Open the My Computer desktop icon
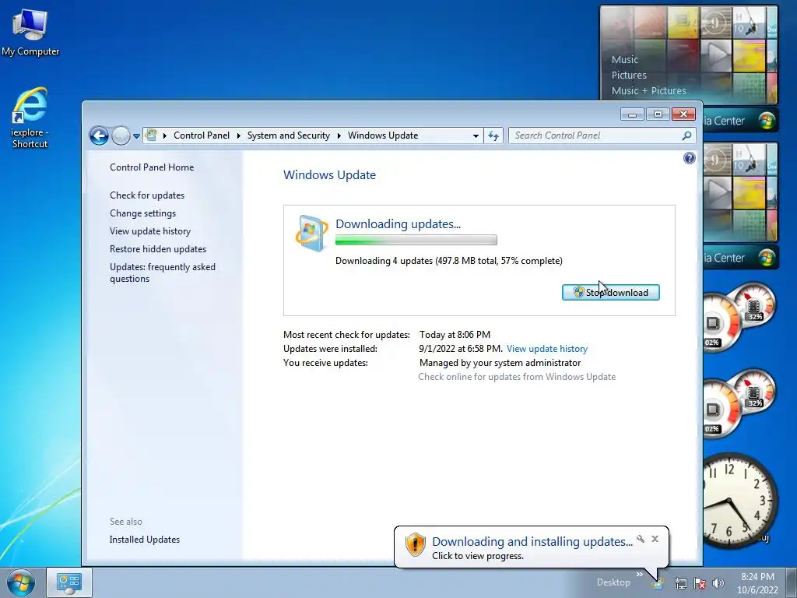797x598 pixels. coord(30,31)
